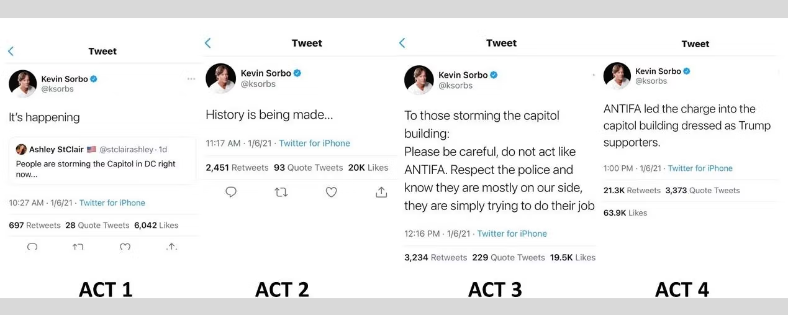This screenshot has width=788, height=315.
Task: Click the Twitter for iPhone link at 12:16 PM
Action: (x=512, y=234)
